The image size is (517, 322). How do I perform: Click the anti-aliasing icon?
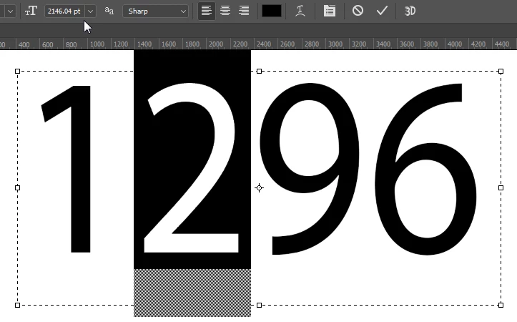click(x=109, y=11)
